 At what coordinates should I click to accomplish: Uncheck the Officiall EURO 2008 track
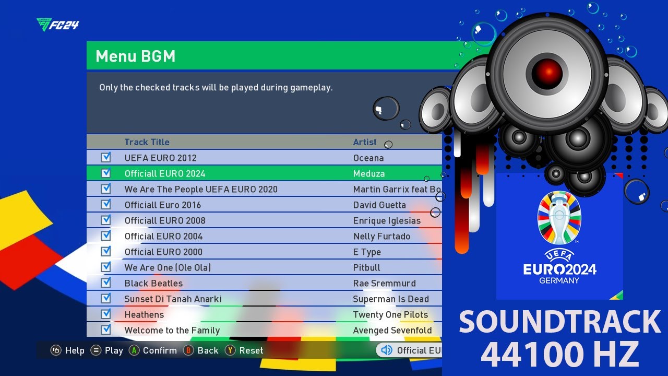[106, 220]
